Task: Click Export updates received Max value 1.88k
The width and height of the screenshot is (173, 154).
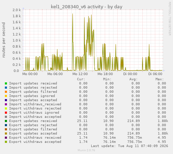Action: click(x=163, y=121)
